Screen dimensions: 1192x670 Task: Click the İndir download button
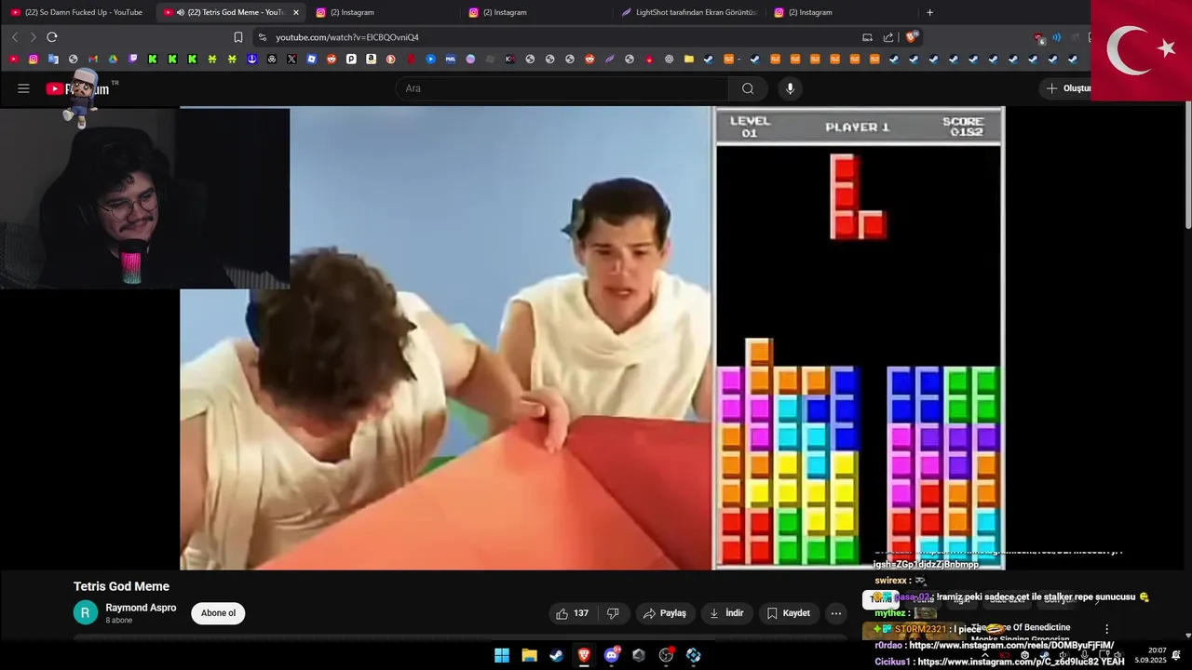coord(726,613)
